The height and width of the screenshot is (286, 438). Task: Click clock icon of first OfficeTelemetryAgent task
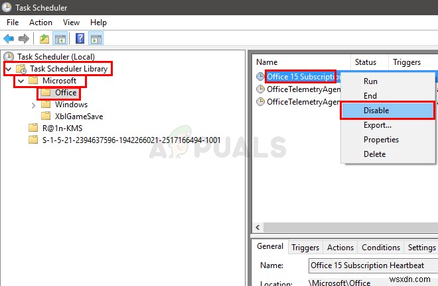[x=260, y=89]
